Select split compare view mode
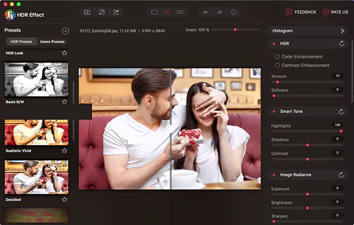354x225 pixels. pos(167,12)
